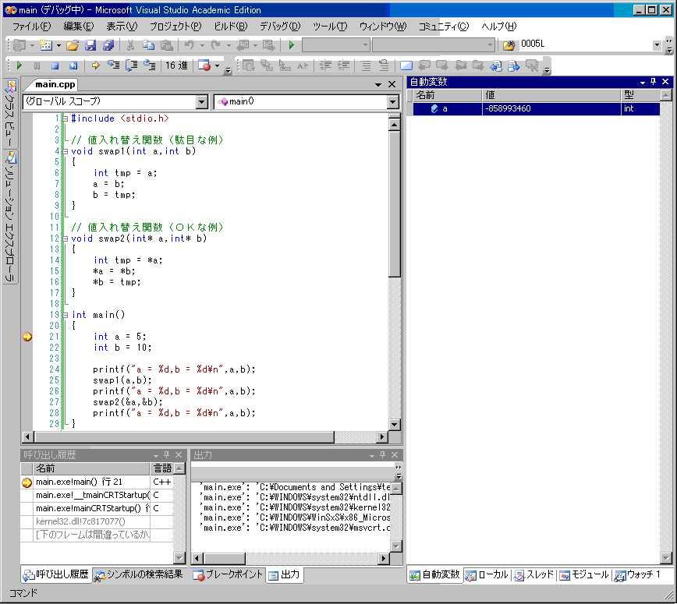
Task: Open the main() members dropdown
Action: pos(392,102)
